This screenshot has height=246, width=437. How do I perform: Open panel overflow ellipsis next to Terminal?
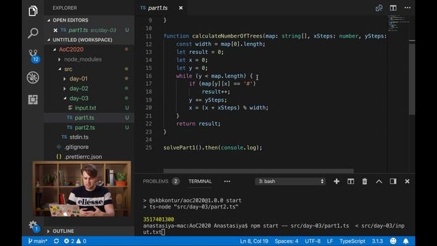click(227, 181)
